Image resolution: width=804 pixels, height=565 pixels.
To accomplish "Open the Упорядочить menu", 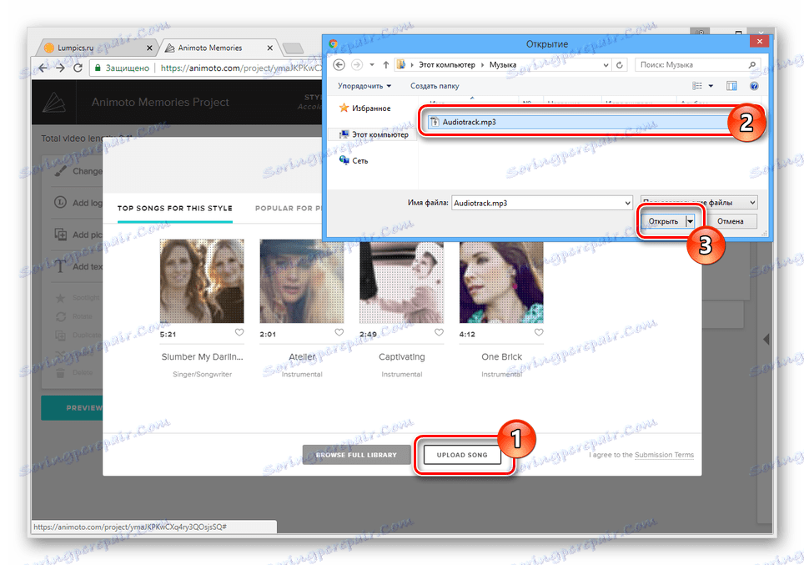I will [364, 86].
